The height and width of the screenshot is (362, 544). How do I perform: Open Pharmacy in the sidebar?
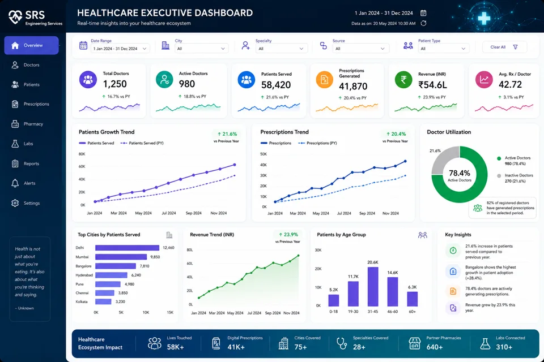[x=31, y=124]
